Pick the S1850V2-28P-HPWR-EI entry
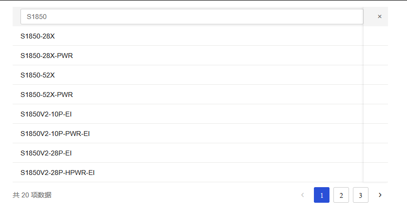 tap(58, 173)
